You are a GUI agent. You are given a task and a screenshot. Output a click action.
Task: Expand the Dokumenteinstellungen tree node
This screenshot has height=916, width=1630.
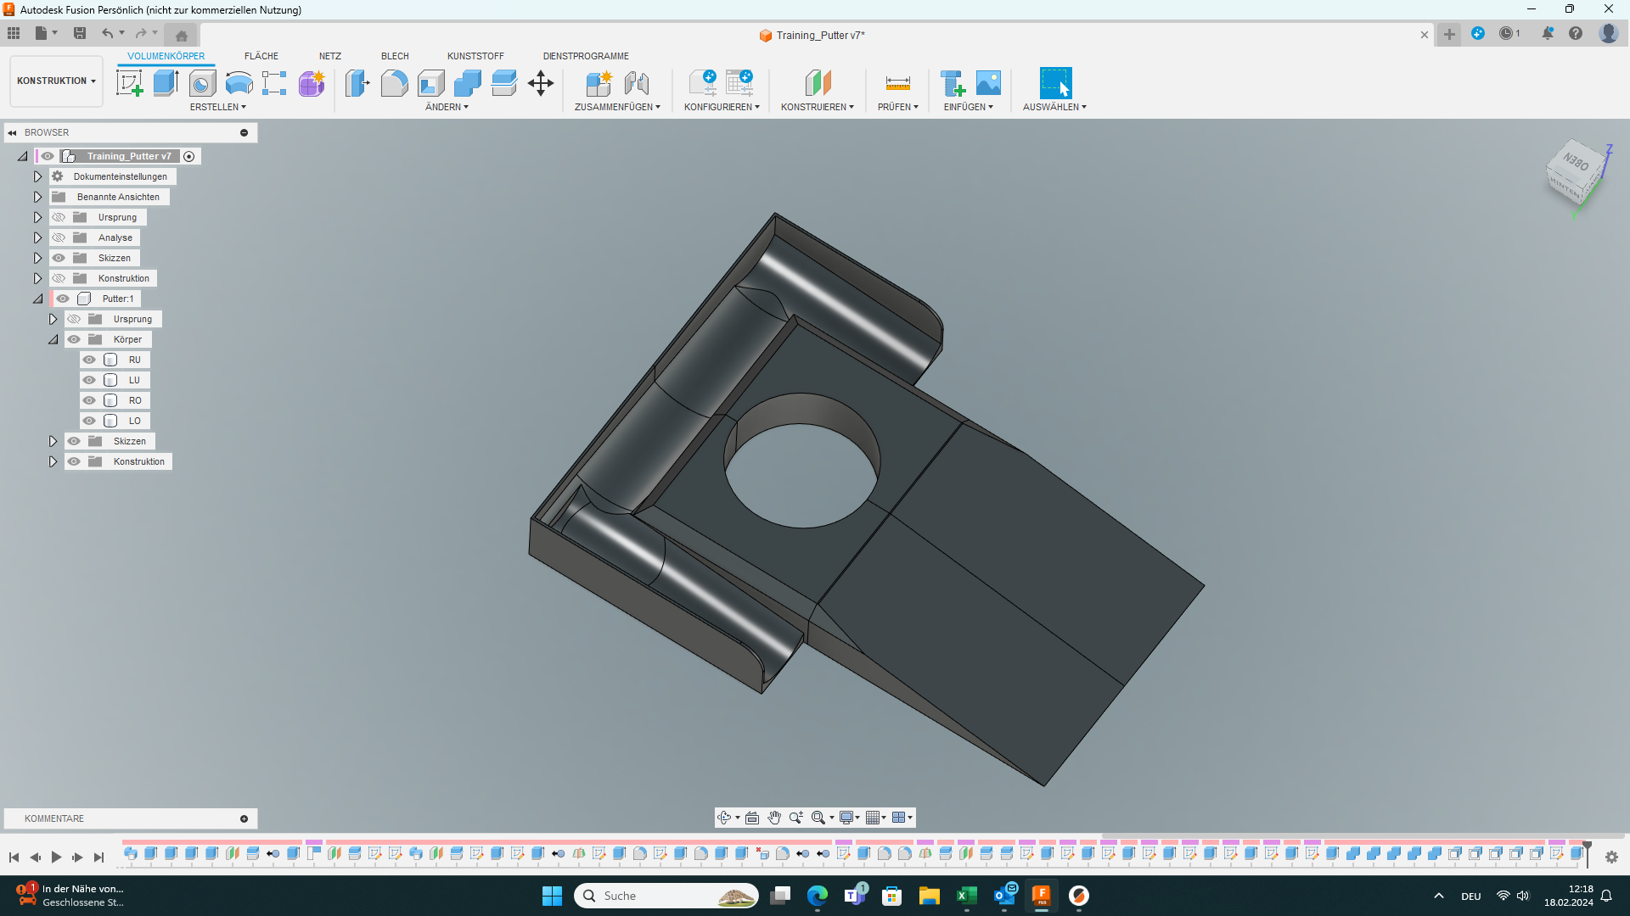coord(37,176)
